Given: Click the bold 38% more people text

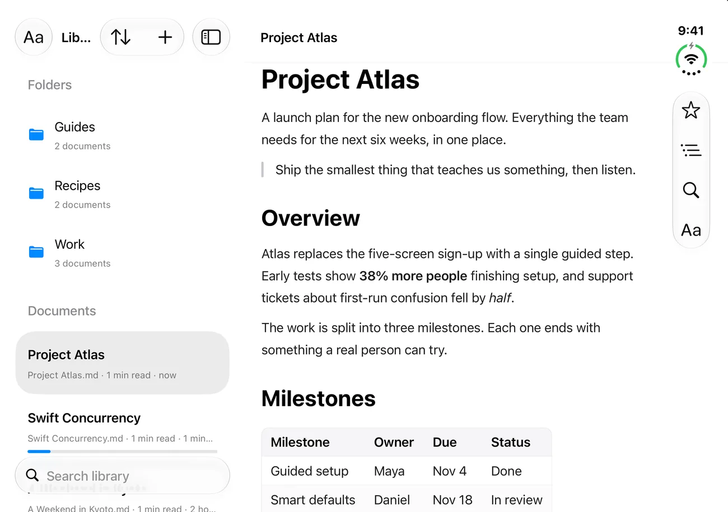Looking at the screenshot, I should pos(413,276).
